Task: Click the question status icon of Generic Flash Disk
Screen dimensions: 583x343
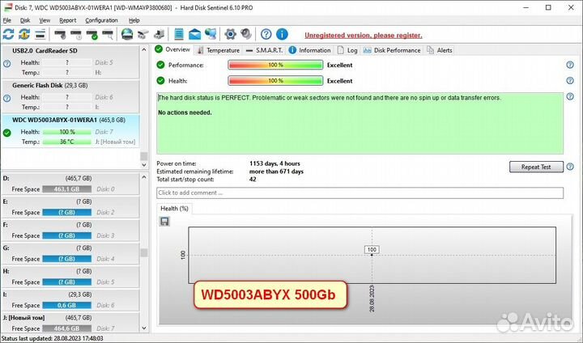Action: [x=6, y=98]
